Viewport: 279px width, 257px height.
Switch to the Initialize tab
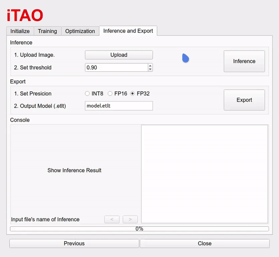click(x=20, y=31)
